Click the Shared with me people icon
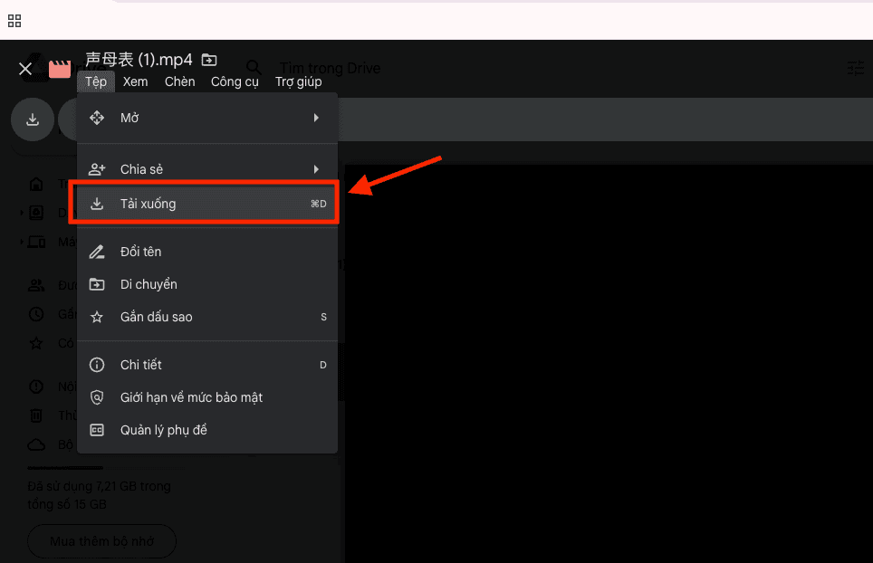The width and height of the screenshot is (873, 563). point(36,285)
